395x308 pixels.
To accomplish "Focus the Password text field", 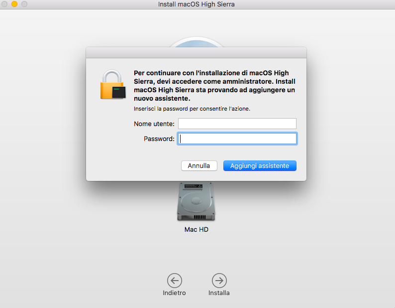I will pos(237,139).
